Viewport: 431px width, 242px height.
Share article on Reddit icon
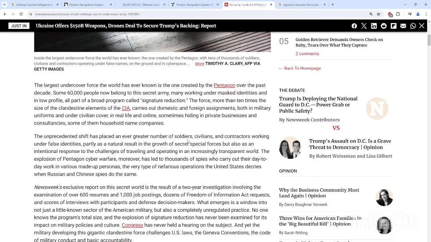pos(384,26)
